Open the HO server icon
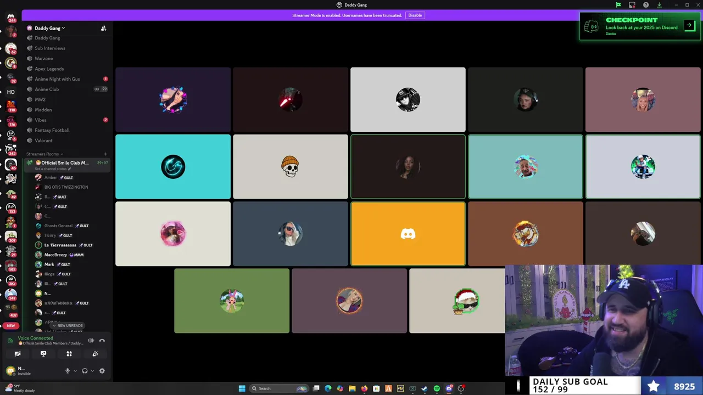The width and height of the screenshot is (703, 395). (x=10, y=92)
